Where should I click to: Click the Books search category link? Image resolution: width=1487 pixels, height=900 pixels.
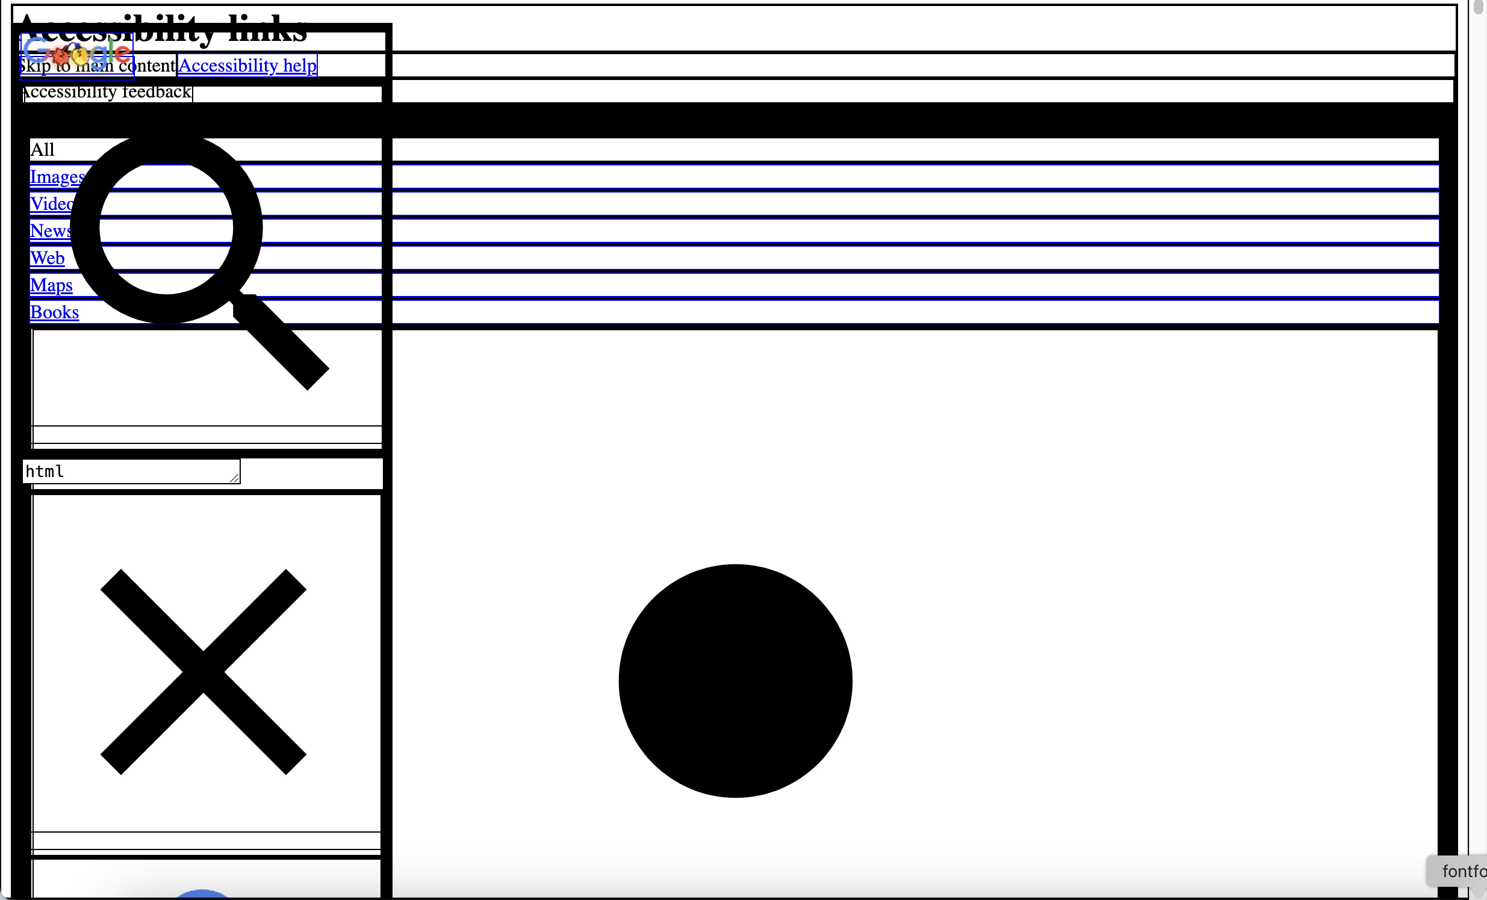54,311
